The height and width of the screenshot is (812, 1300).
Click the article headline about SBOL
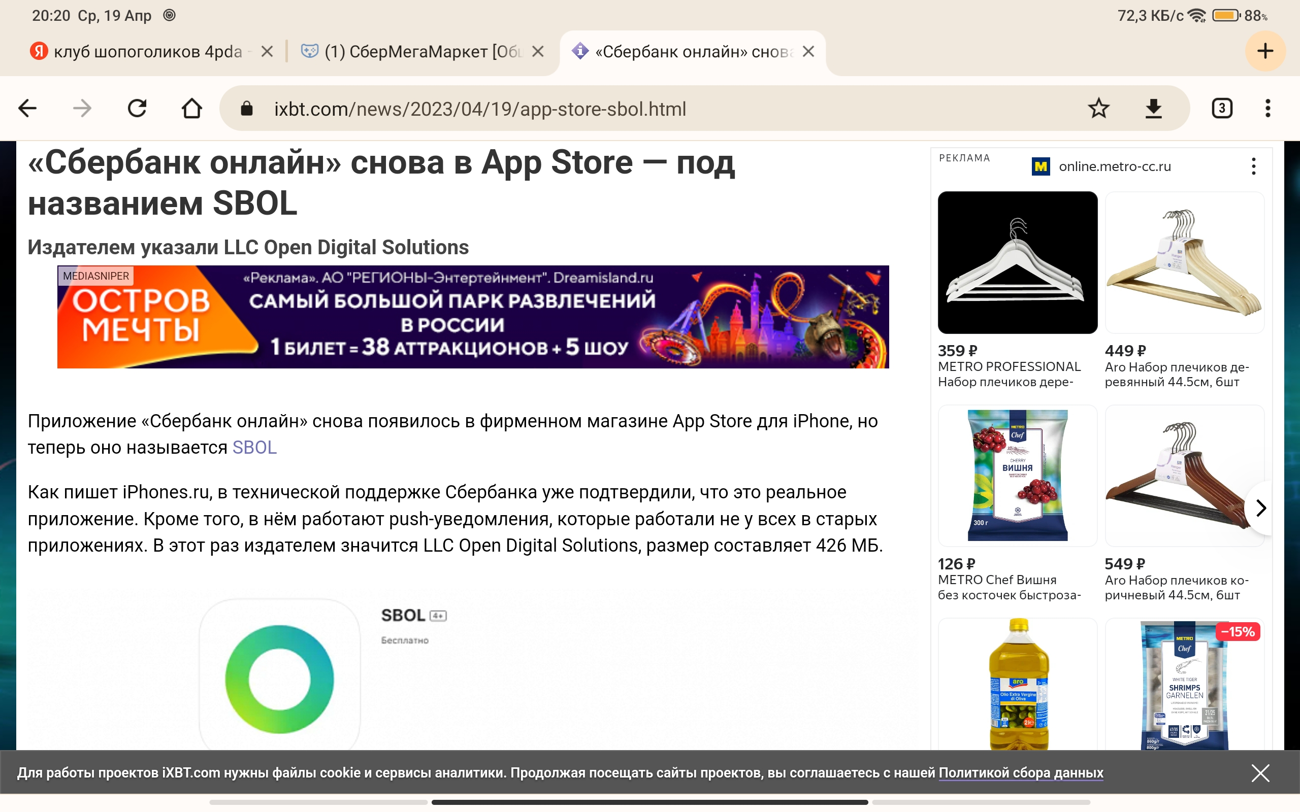point(381,183)
